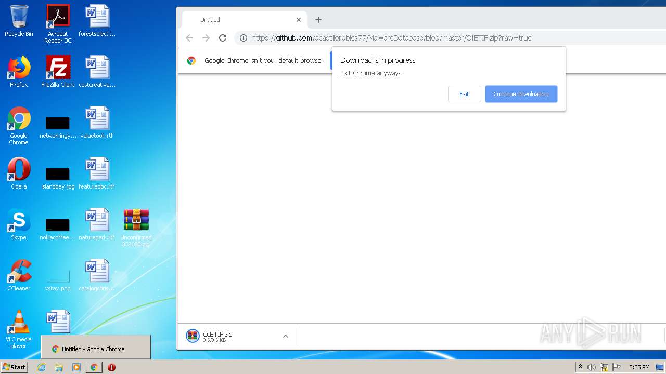
Task: Click Opera icon in taskbar
Action: 111,367
